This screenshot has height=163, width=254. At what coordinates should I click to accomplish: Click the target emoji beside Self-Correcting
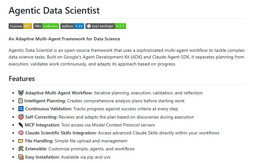(x=21, y=117)
